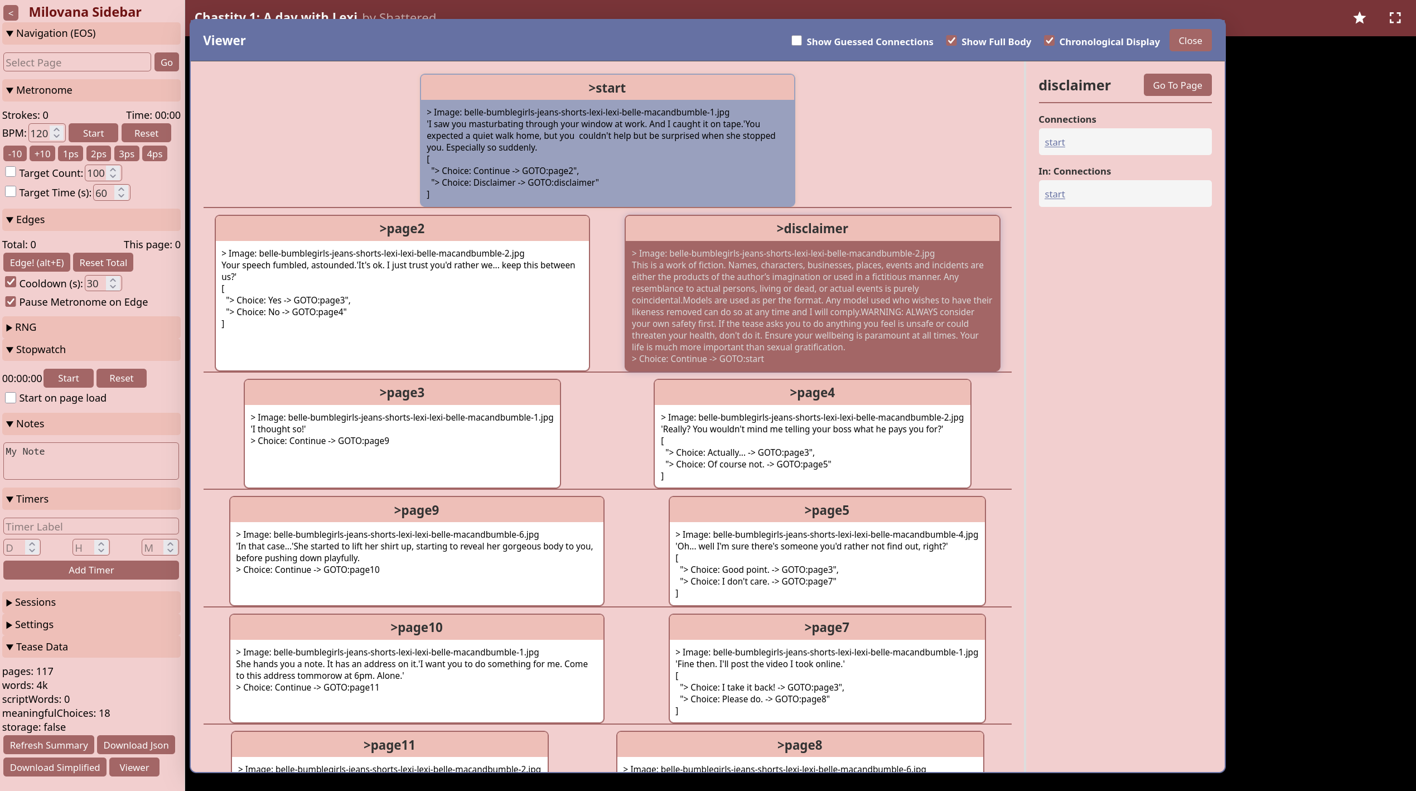Uncheck Pause Metronome on Edge
Image resolution: width=1416 pixels, height=791 pixels.
coord(11,302)
